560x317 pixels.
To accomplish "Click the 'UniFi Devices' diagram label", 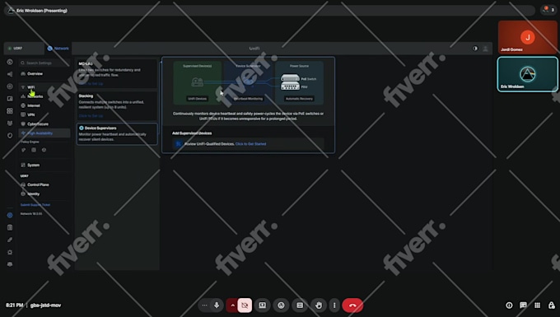I will 197,99.
